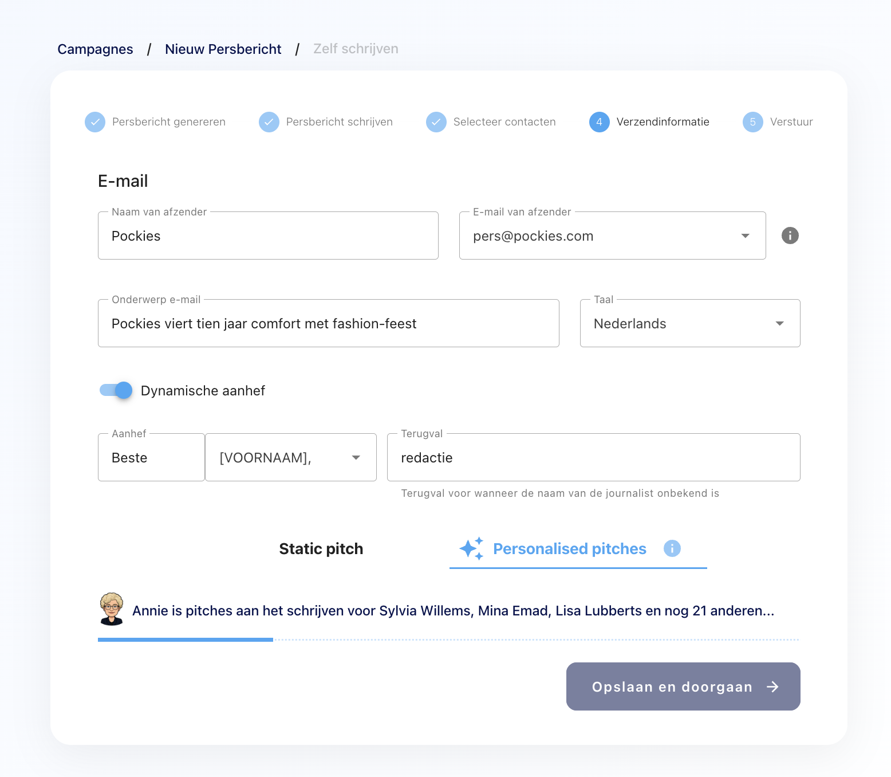This screenshot has height=777, width=891.
Task: Go to Campagnes via the breadcrumb
Action: 95,49
